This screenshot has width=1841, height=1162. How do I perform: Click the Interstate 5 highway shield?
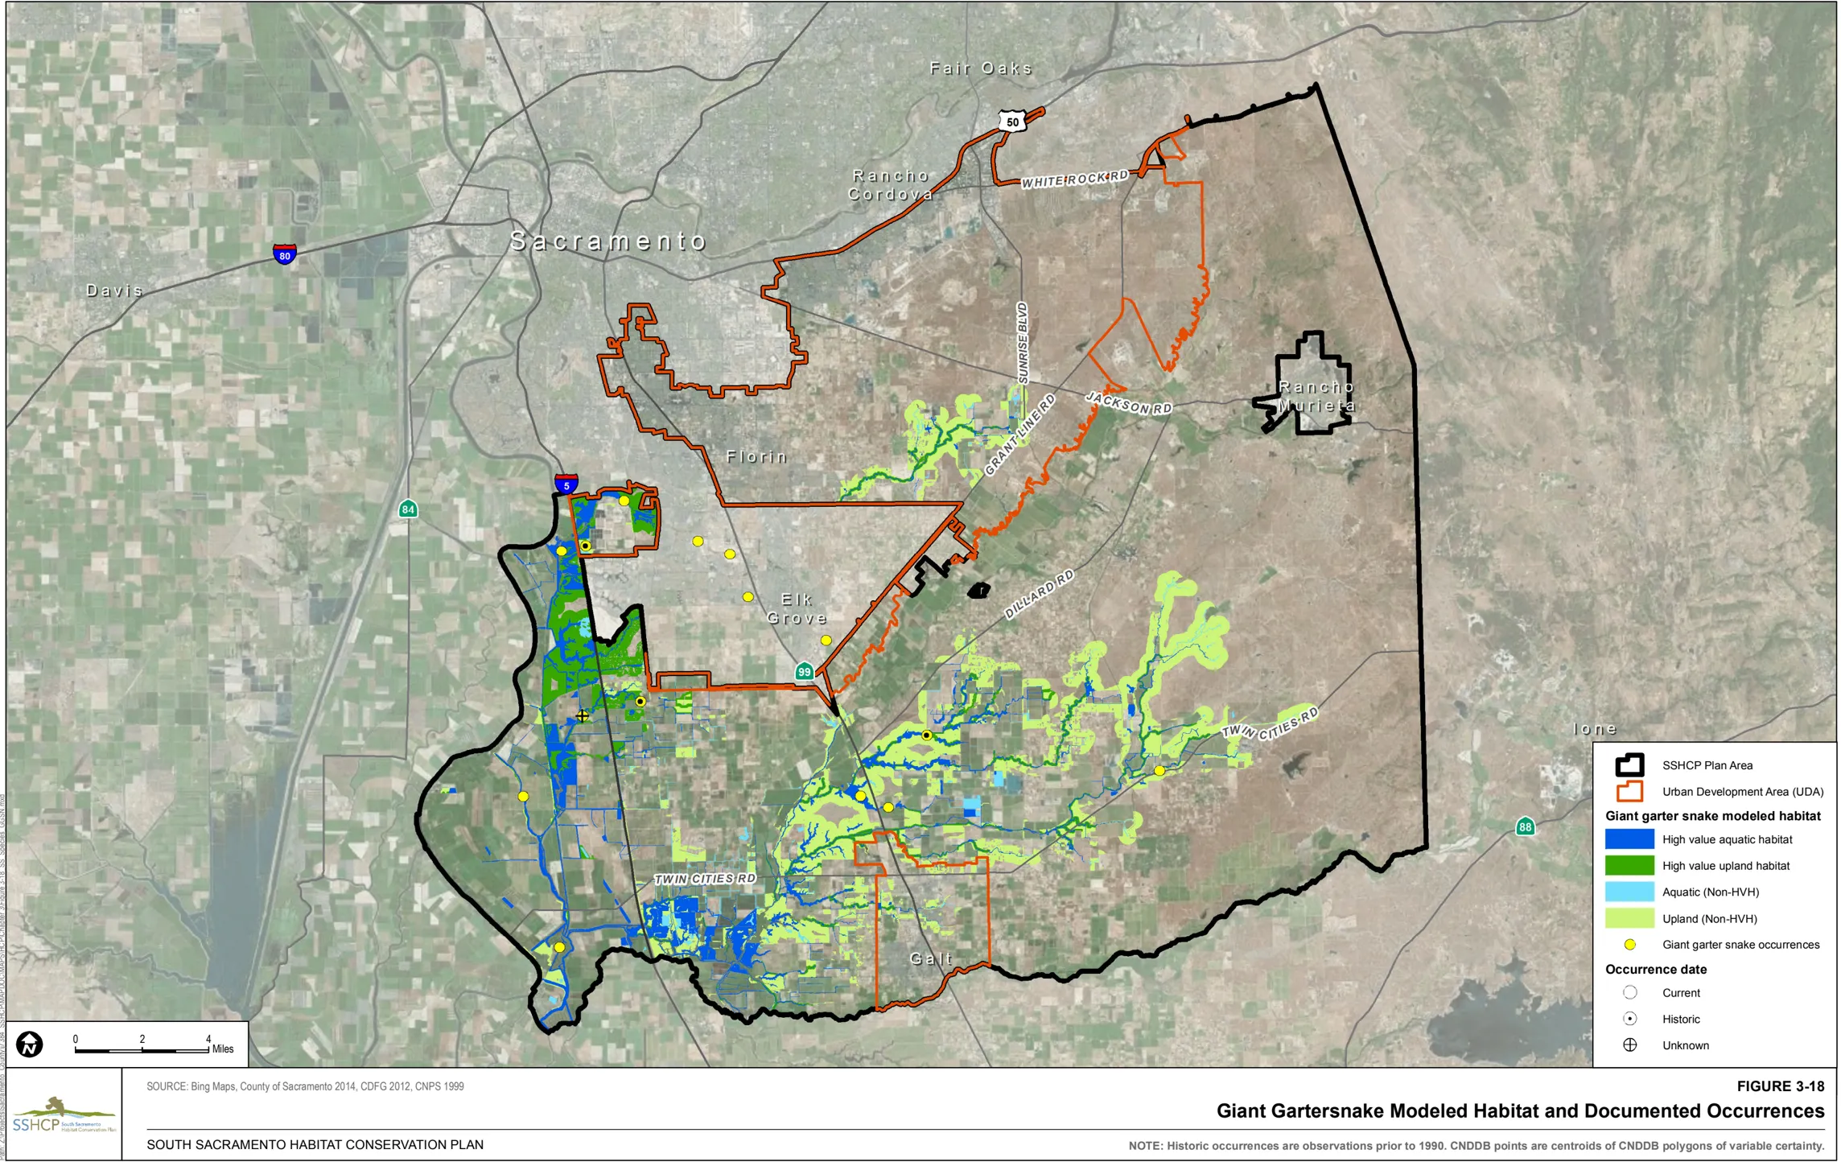pos(566,484)
